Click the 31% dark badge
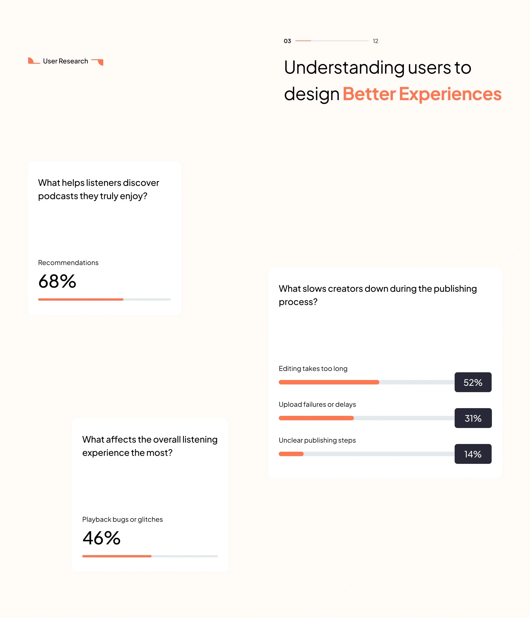The image size is (530, 618). pyautogui.click(x=473, y=418)
